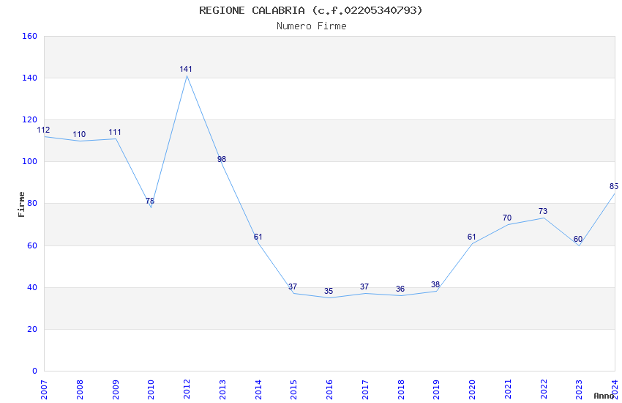
Task: Select the 73 data label for 2022
Action: tap(543, 211)
